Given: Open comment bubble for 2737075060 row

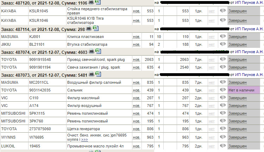Looking at the screenshot, I should click(222, 129).
